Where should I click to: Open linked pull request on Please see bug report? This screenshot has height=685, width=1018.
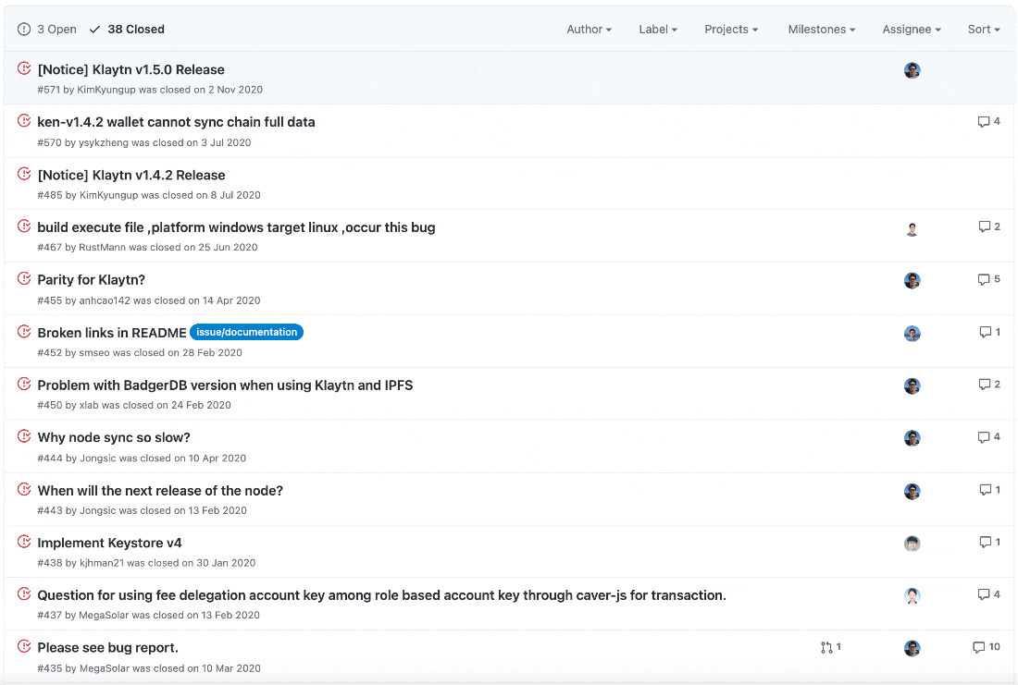[x=830, y=647]
